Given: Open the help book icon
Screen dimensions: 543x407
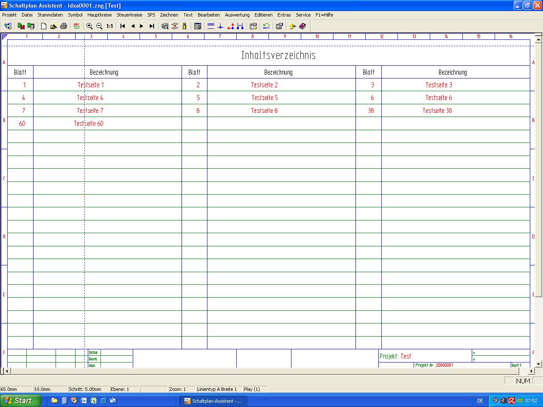Looking at the screenshot, I should click(302, 26).
